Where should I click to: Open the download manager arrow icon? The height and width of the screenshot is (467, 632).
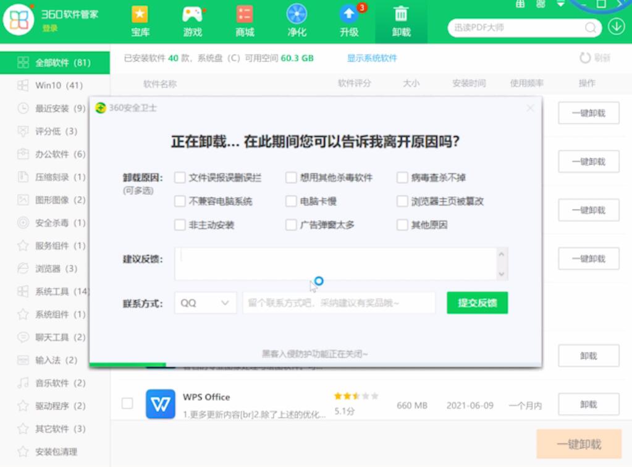617,27
